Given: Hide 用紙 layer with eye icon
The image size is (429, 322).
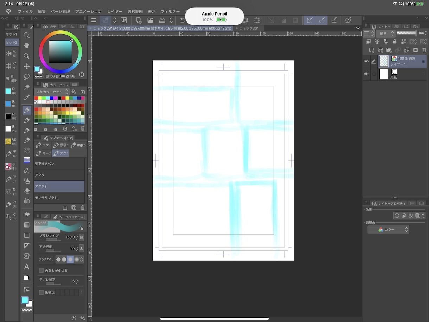Looking at the screenshot, I should pos(366,74).
